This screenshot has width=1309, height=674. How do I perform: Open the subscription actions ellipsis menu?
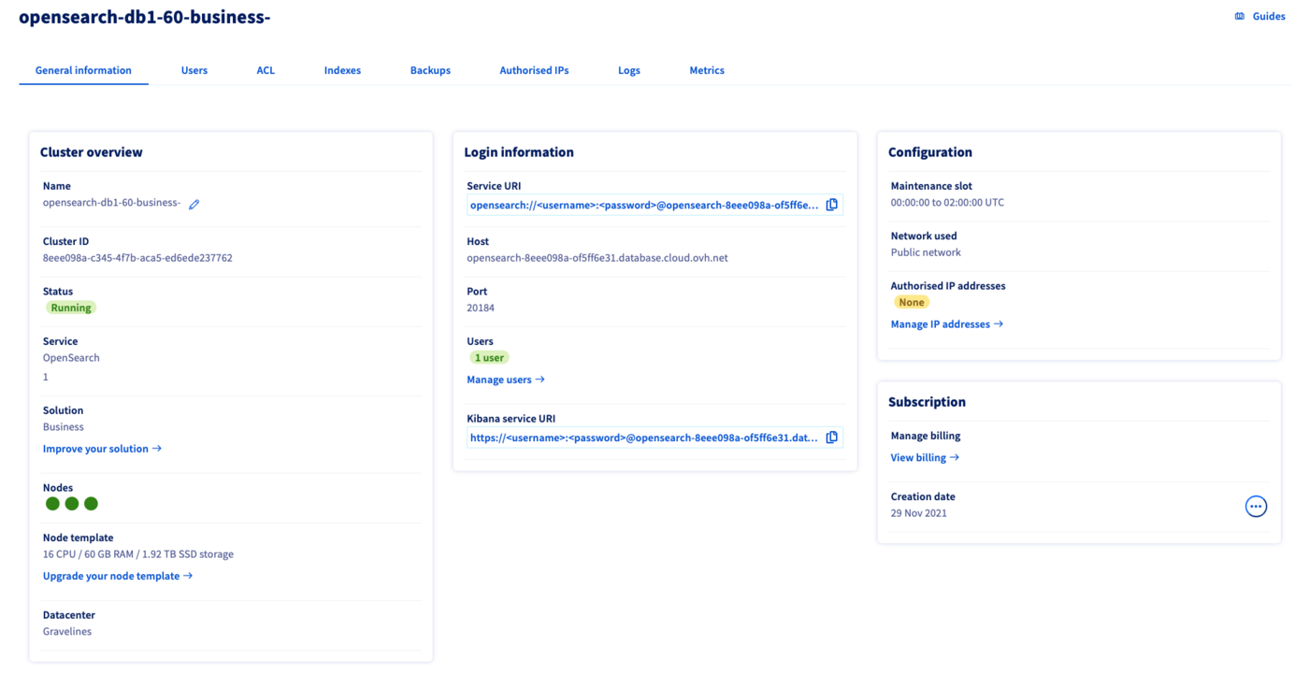coord(1256,506)
